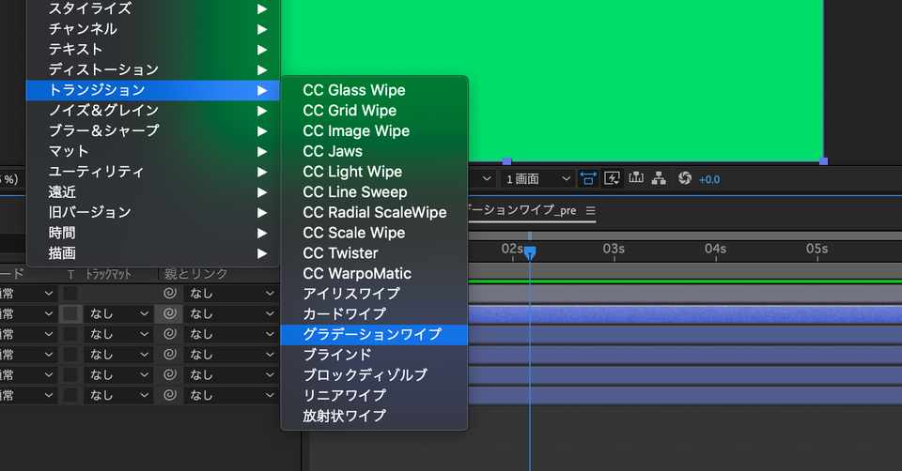Apply the CC Image Wipe effect

coord(375,131)
